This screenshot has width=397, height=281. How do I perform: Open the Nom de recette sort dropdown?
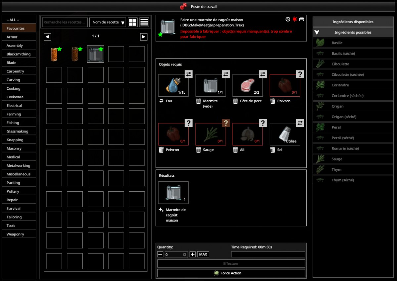108,22
